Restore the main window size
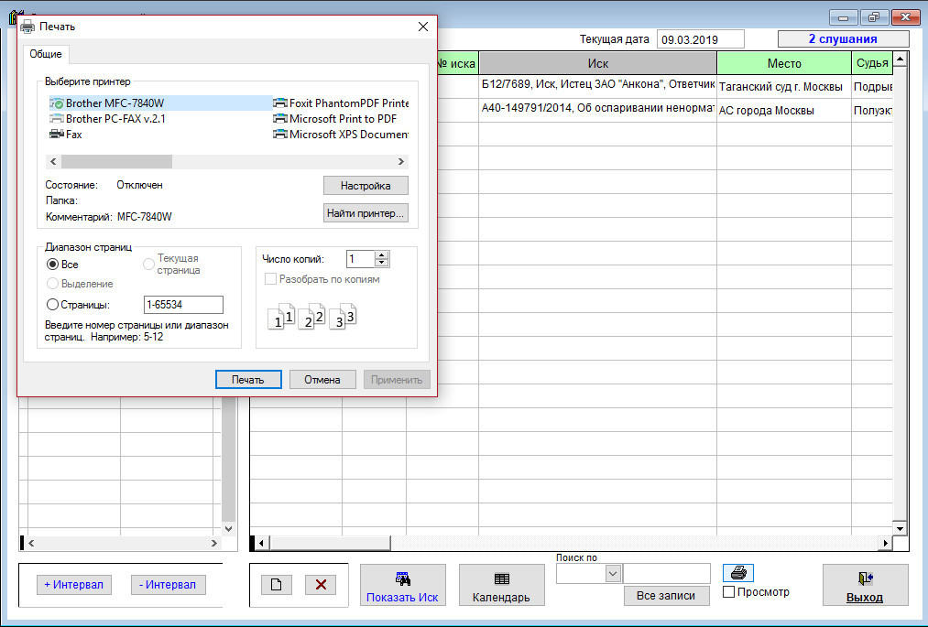The width and height of the screenshot is (928, 627). click(x=874, y=17)
